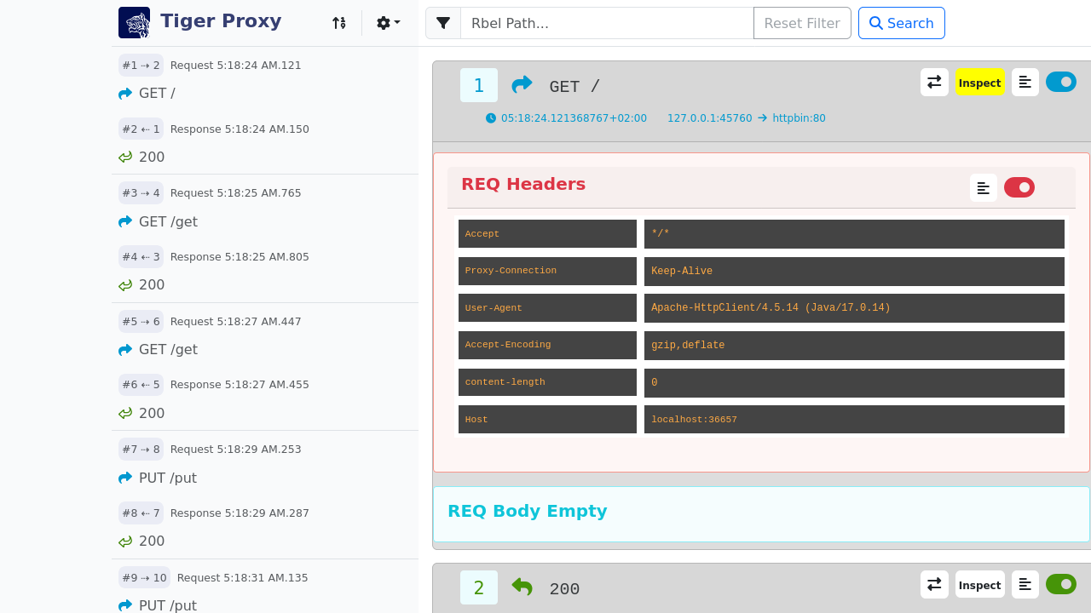
Task: Click gzip,deflate value cell
Action: [854, 346]
